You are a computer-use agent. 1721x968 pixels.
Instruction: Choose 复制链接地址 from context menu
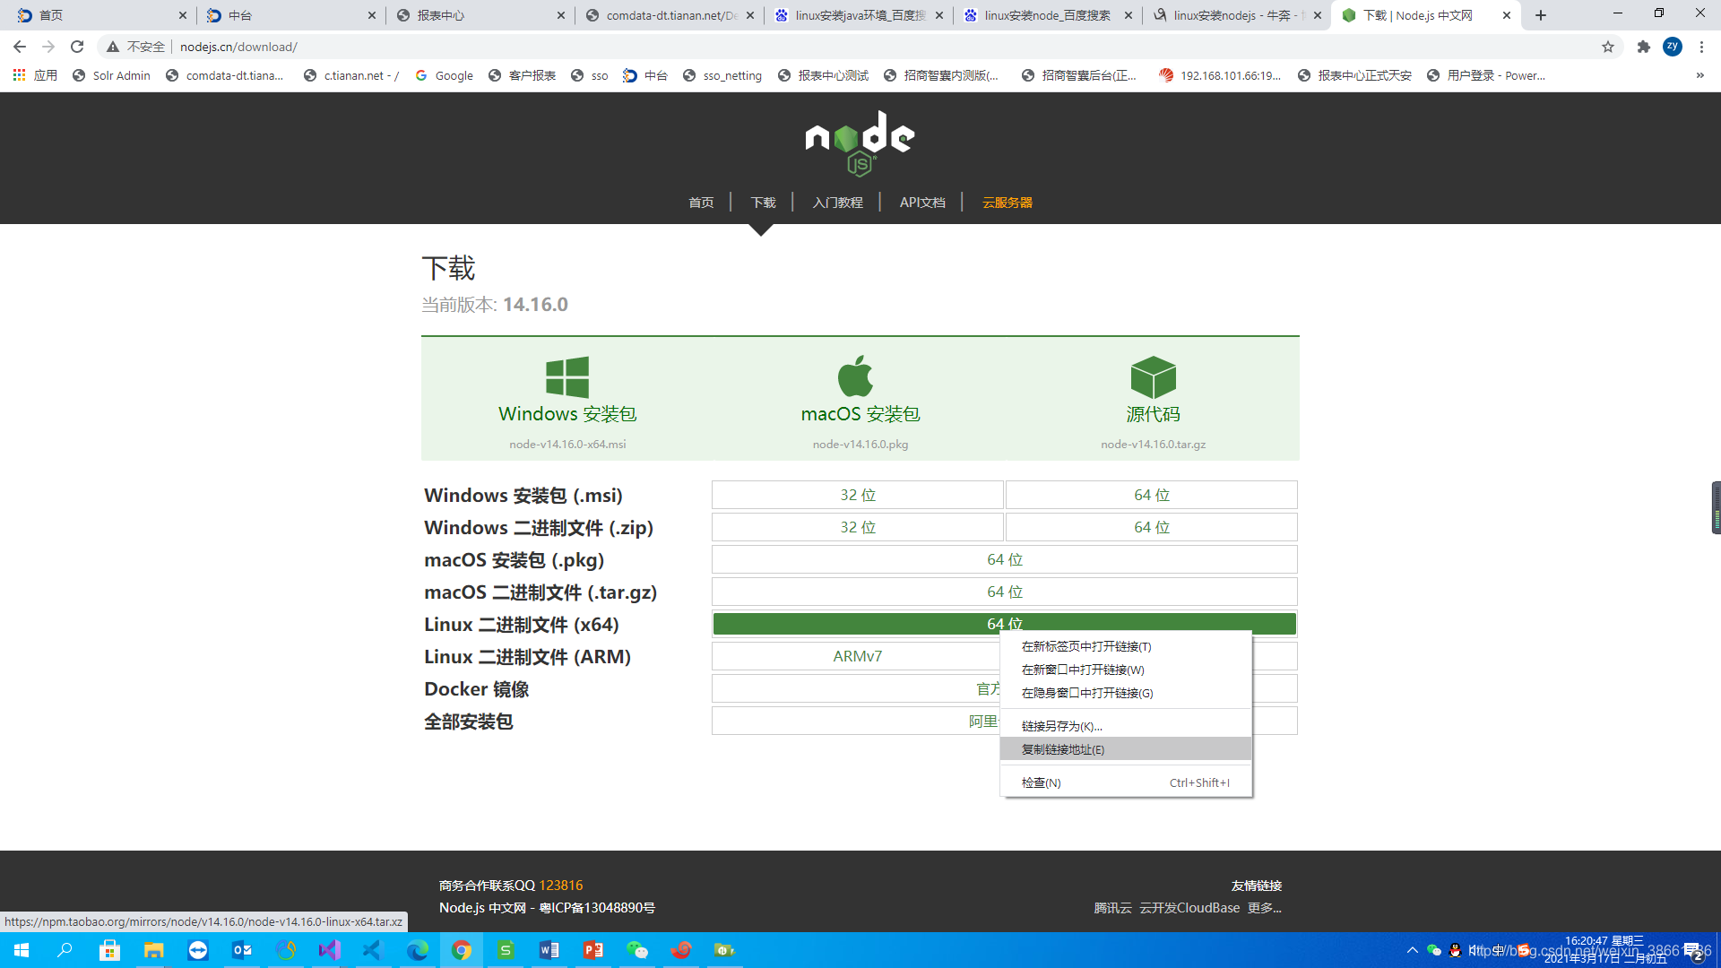coord(1061,749)
